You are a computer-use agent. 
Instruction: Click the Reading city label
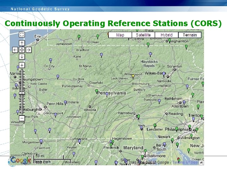pos(176,114)
